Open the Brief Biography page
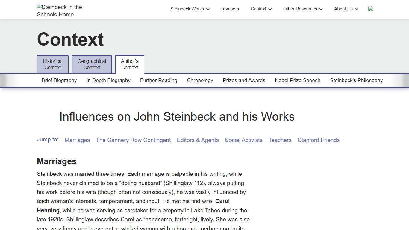This screenshot has width=409, height=230. [59, 80]
